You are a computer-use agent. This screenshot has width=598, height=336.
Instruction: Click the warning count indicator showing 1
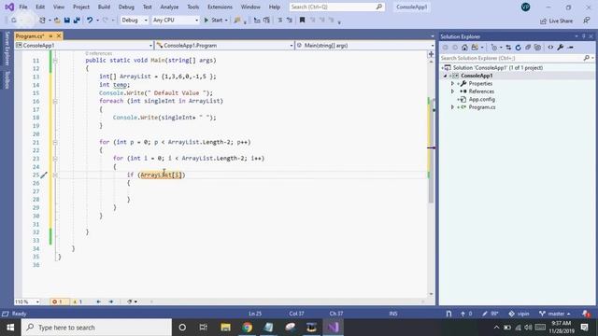coord(78,301)
